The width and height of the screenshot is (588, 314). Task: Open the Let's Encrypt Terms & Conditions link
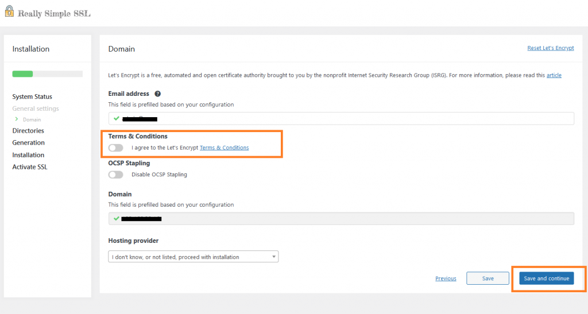(224, 148)
